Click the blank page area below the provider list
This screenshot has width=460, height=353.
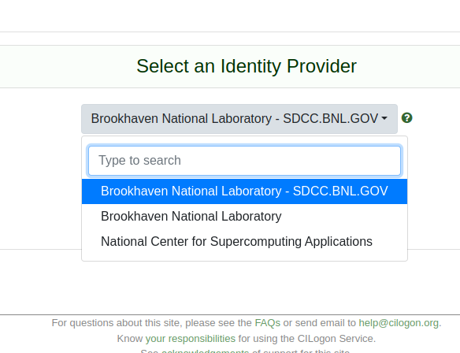(230, 288)
